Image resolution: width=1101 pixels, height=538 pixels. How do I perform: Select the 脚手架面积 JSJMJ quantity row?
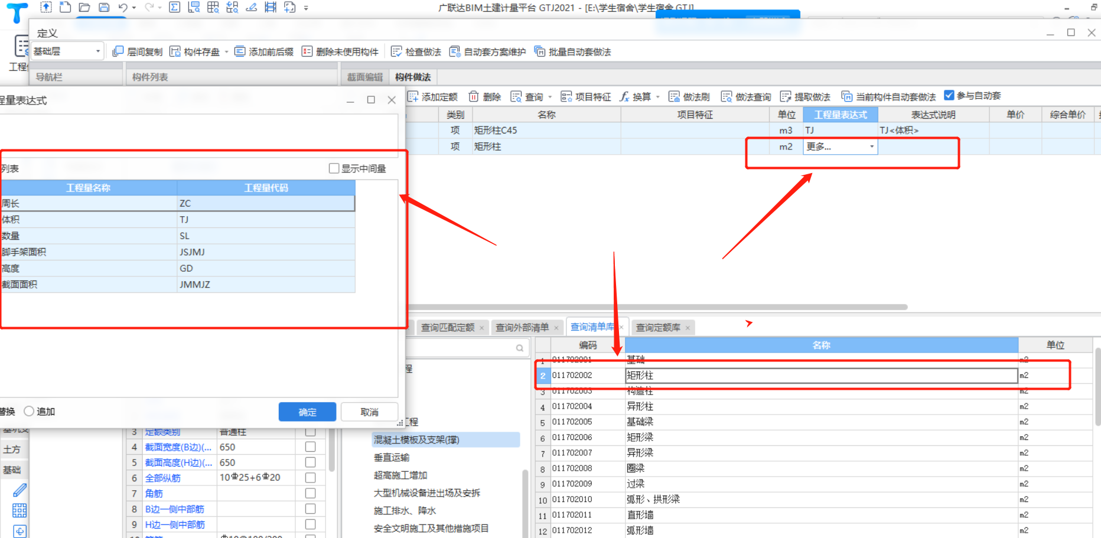177,252
